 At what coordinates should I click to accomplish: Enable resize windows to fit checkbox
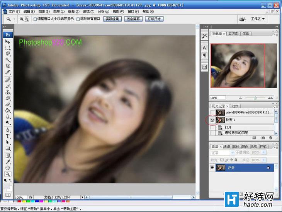[35, 19]
